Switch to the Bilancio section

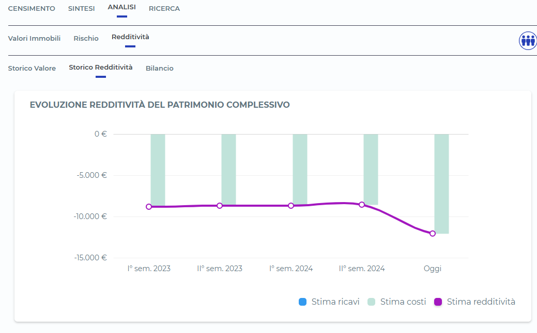pos(159,69)
